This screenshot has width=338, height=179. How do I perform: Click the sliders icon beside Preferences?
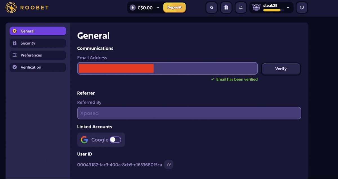coord(15,55)
